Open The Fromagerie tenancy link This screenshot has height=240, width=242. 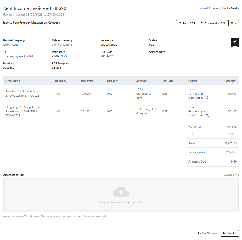point(62,45)
